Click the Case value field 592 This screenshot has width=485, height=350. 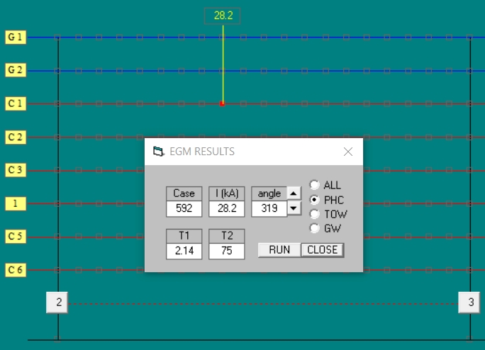tap(184, 209)
